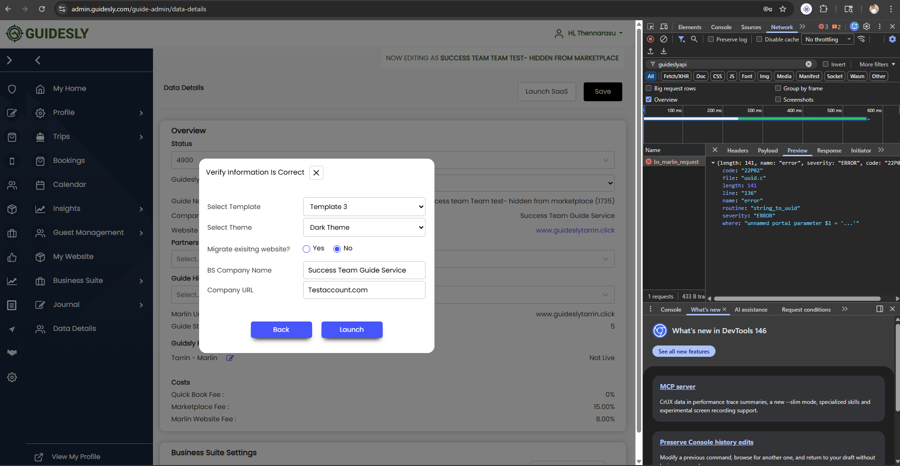Switch to the Headers tab
Viewport: 900px width, 466px height.
pos(737,151)
